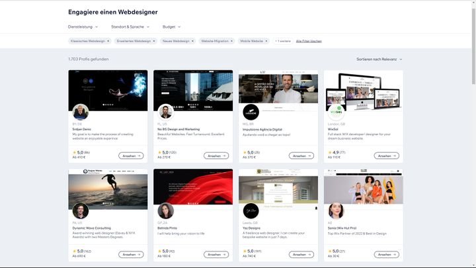Click Sania (Wix Hut Pro) title

pos(342,228)
